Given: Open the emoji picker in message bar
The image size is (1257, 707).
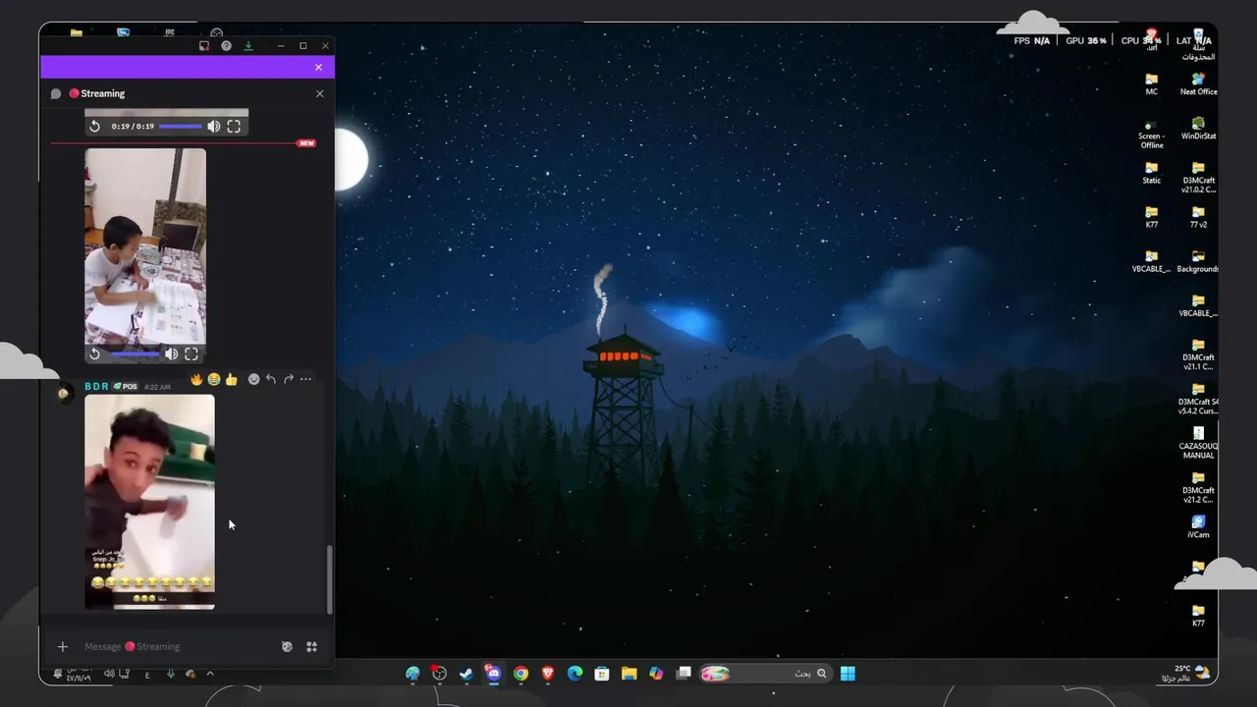Looking at the screenshot, I should [287, 646].
